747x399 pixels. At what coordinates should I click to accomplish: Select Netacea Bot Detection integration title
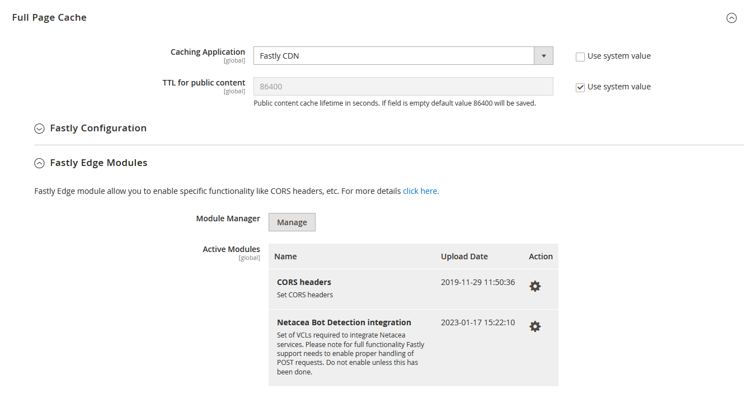point(344,322)
